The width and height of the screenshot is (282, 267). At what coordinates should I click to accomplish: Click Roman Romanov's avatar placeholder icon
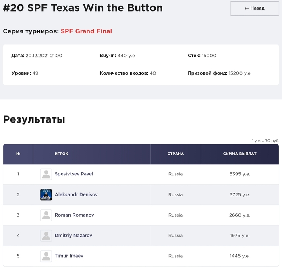(x=46, y=215)
